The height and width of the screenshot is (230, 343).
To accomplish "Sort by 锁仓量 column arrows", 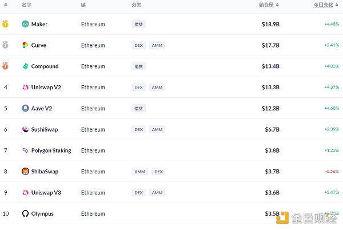I will [277, 5].
